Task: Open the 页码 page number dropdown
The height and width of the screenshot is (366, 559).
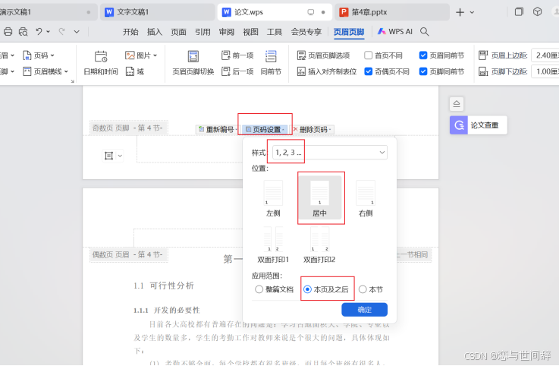Action: click(x=39, y=55)
